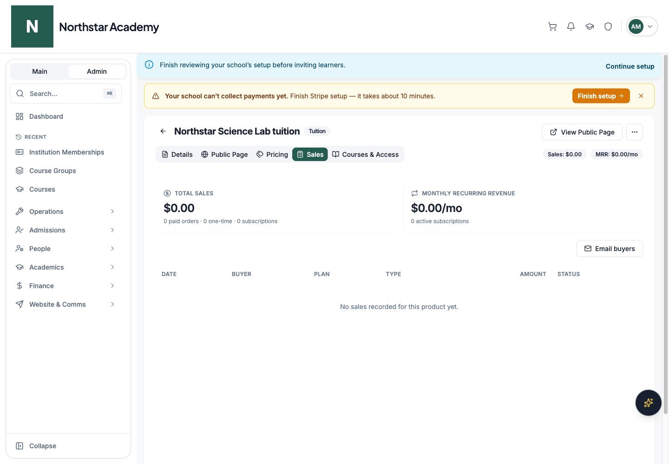Expand the Finance sidebar section
Viewport: 669px width, 464px height.
(x=66, y=286)
